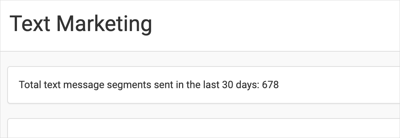Click blank space in statistics card right of 678

(x=339, y=85)
